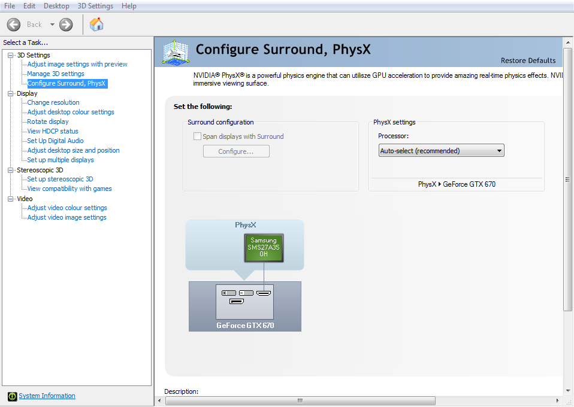Select the Samsung SMS27A350H monitor icon

coord(264,248)
